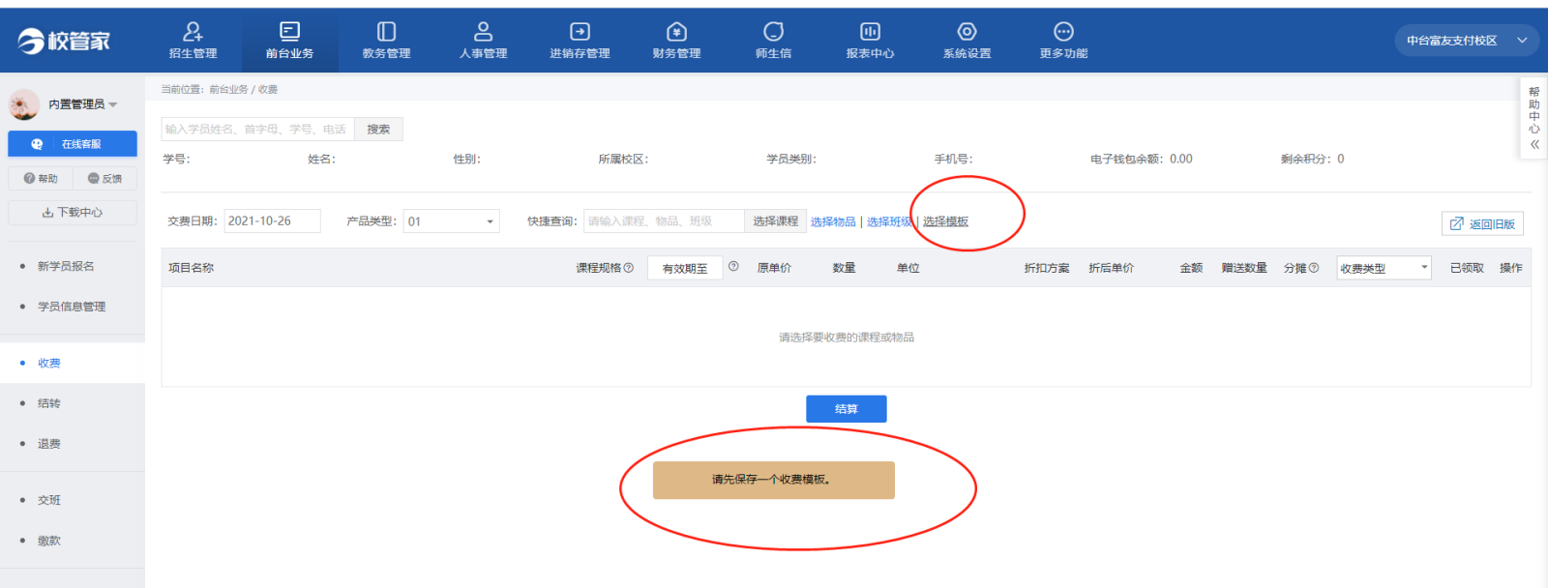This screenshot has width=1548, height=588.
Task: Click 返回旧版 button
Action: [1482, 223]
